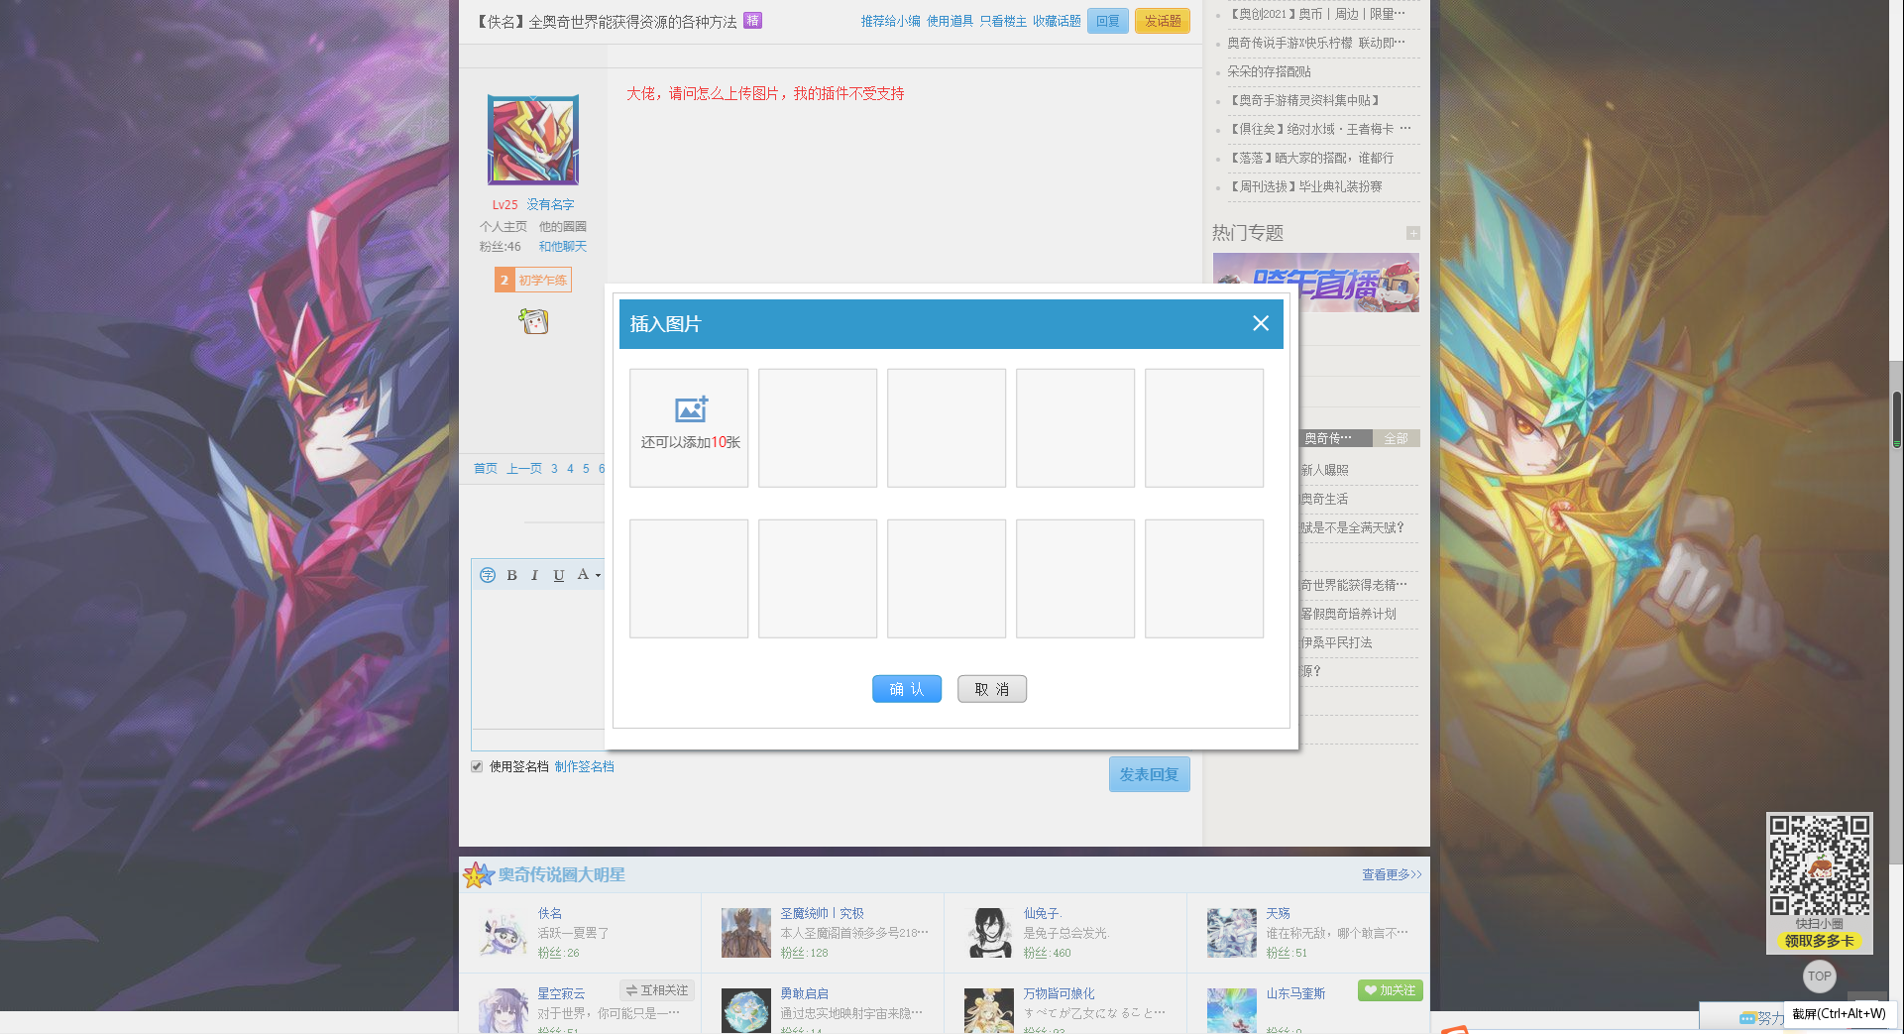The image size is (1904, 1034).
Task: Click the star icon beside 奥奇传说圈大明星
Action: click(478, 874)
